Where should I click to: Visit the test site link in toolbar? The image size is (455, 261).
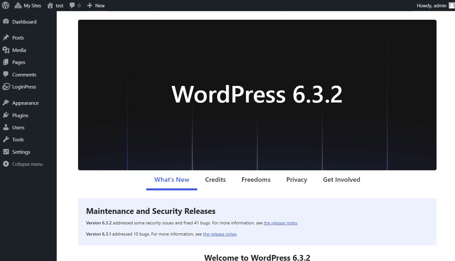pos(60,5)
